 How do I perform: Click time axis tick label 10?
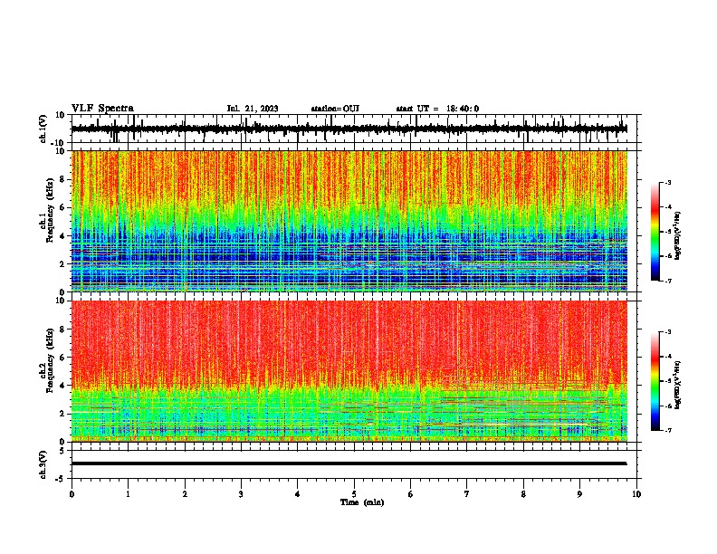pyautogui.click(x=636, y=494)
